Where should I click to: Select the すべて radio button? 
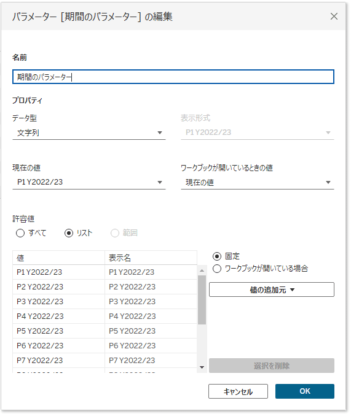20,233
